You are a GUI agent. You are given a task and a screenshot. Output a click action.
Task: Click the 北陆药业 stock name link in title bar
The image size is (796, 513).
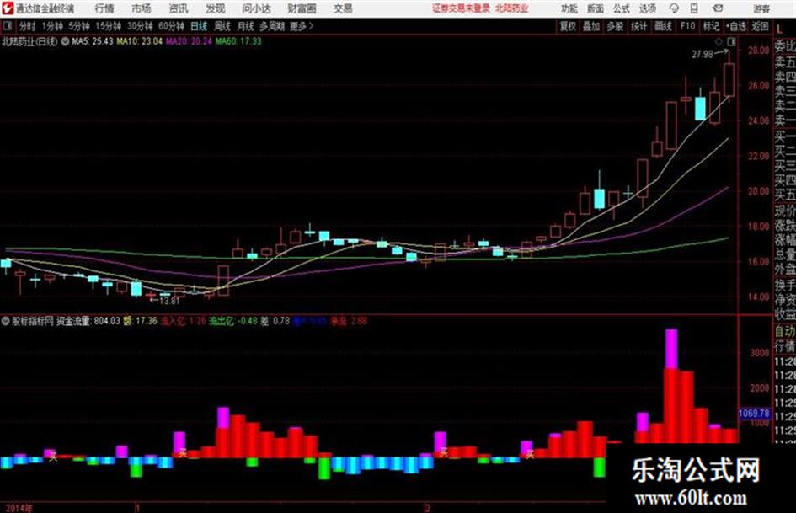click(512, 8)
